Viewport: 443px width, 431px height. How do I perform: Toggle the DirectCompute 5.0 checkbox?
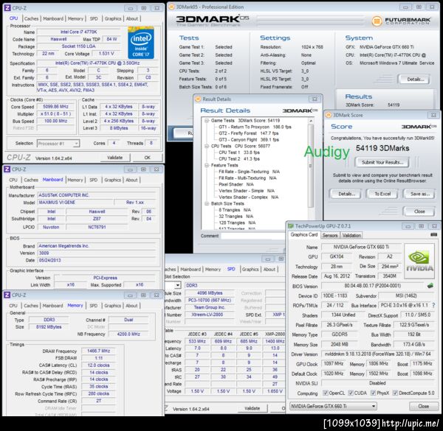click(395, 393)
